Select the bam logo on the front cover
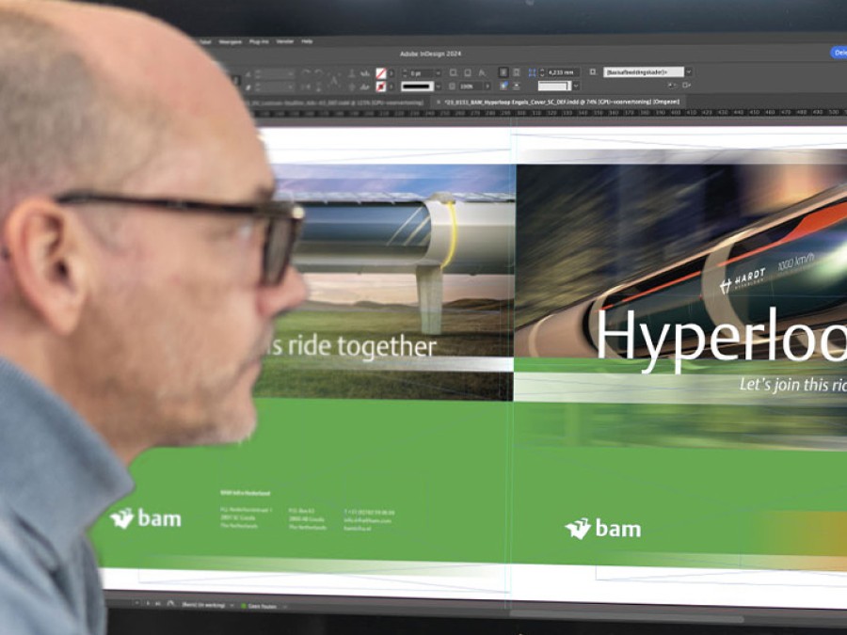Viewport: 847px width, 635px height. (x=603, y=528)
